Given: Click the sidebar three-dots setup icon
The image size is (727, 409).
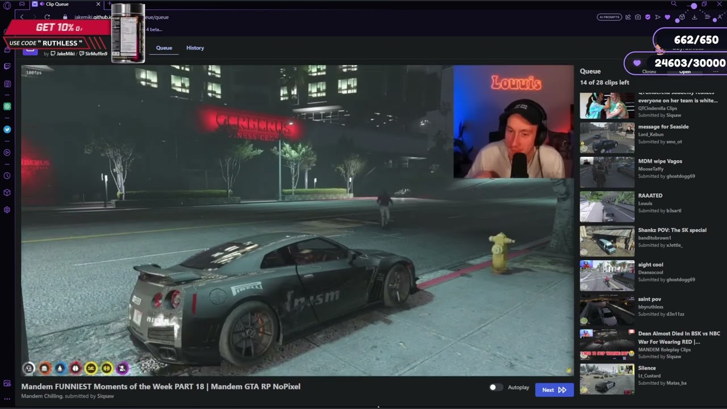Looking at the screenshot, I should coord(7,399).
